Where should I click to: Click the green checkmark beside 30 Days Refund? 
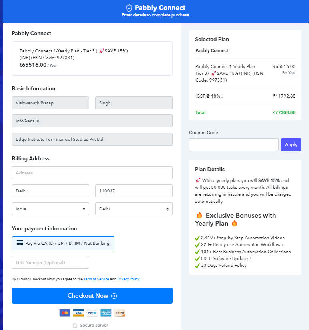[x=197, y=266]
